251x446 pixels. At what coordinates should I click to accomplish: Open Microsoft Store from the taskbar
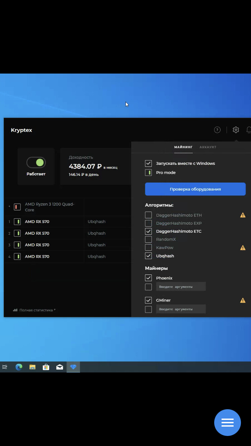pos(46,367)
